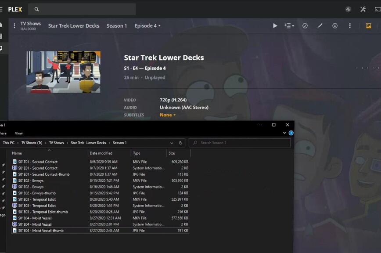Image resolution: width=381 pixels, height=253 pixels.
Task: Click the Plex cast icon
Action: coord(378,9)
